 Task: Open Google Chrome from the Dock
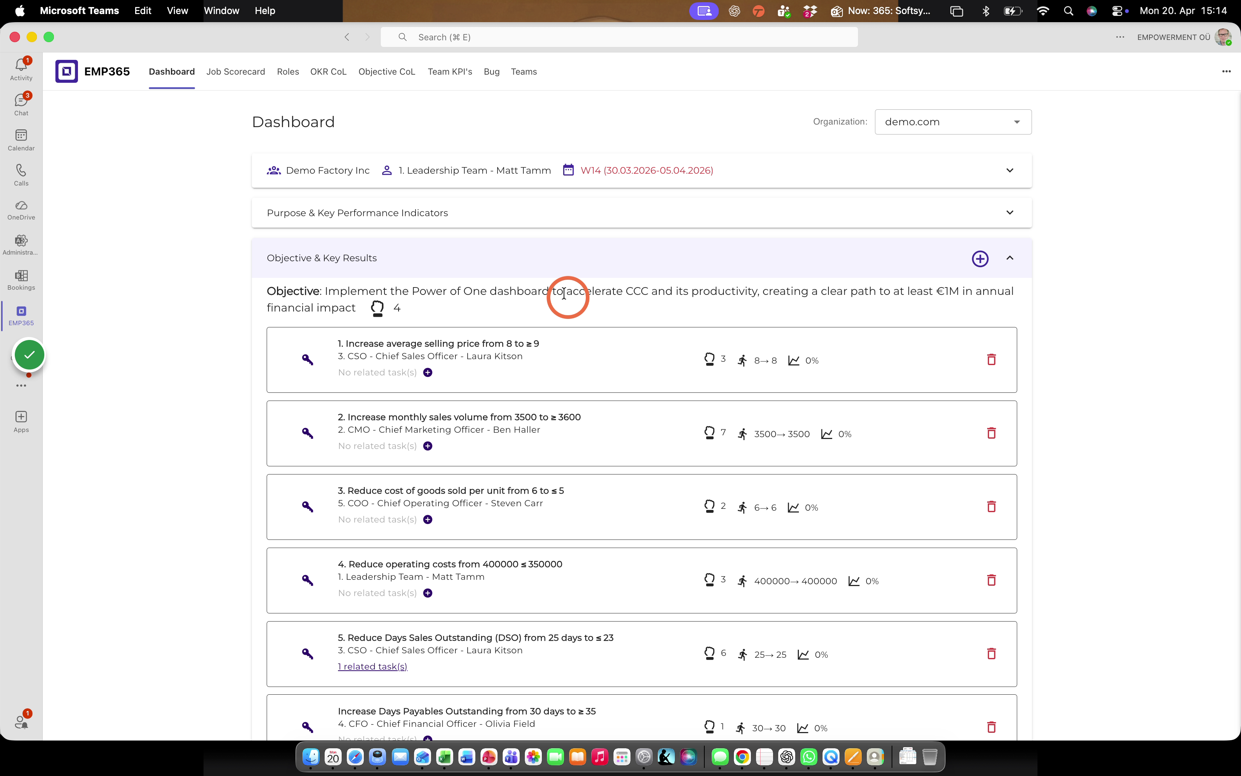pos(742,756)
